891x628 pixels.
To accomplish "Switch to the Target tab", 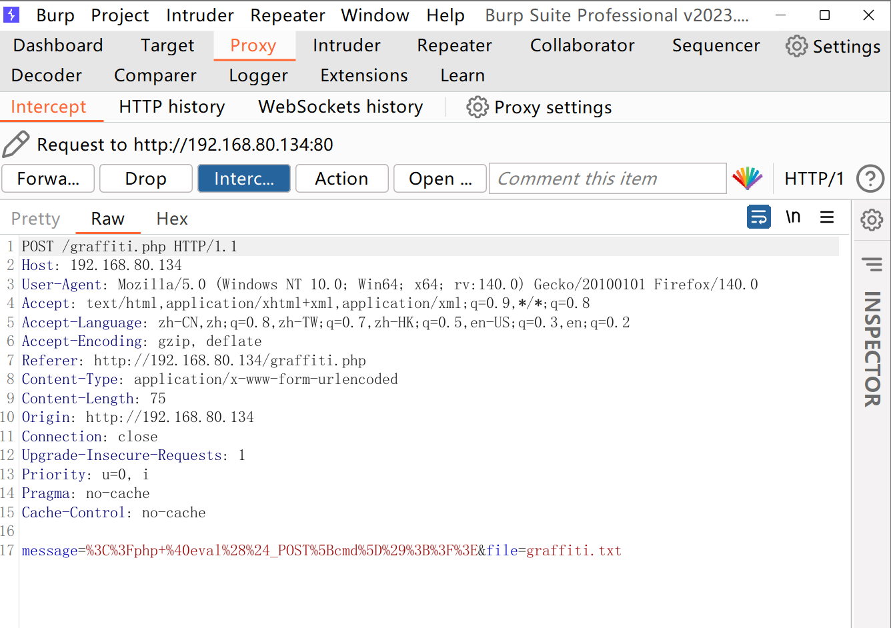I will coord(167,45).
